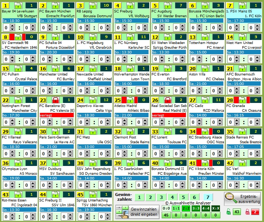Toggle the padlock on match 28 FC Granada
This screenshot has width=264, height=222.
243,100
